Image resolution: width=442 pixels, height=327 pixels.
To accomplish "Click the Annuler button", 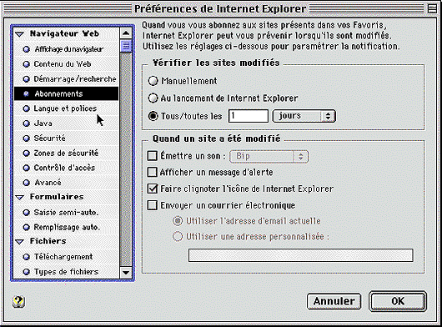I will click(334, 301).
